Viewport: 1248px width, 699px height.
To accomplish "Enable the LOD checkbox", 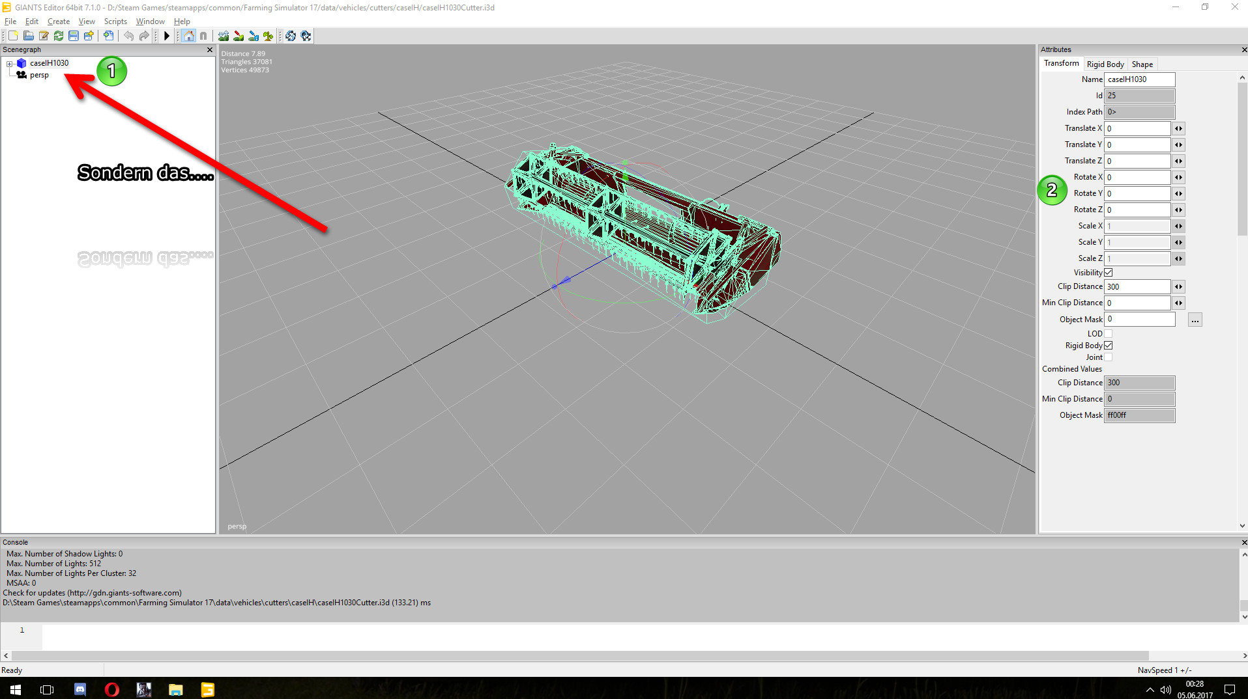I will coord(1109,334).
